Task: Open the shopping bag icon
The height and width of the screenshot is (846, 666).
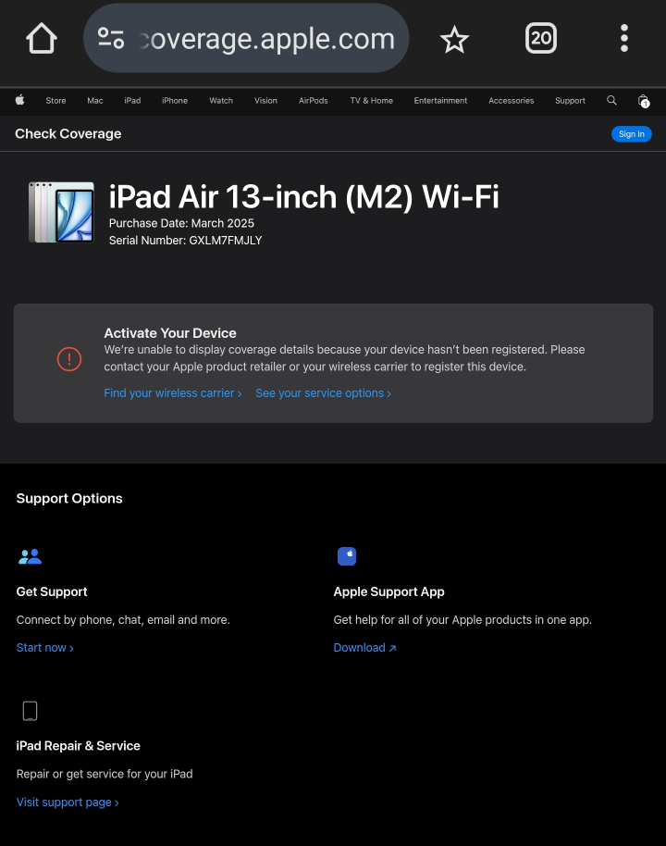Action: (x=644, y=101)
